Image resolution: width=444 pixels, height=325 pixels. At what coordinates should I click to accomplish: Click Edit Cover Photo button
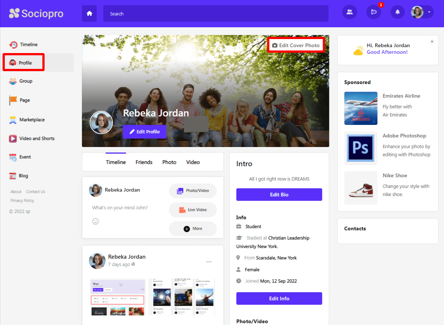click(x=296, y=45)
